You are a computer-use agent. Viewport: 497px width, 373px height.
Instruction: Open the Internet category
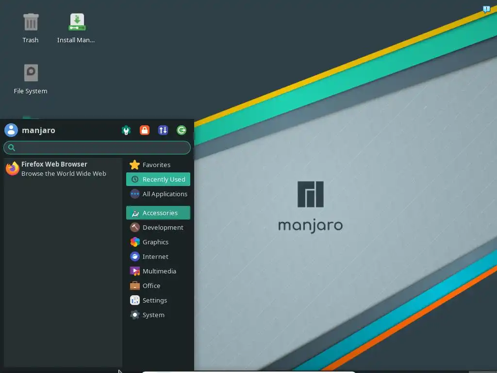[158, 256]
